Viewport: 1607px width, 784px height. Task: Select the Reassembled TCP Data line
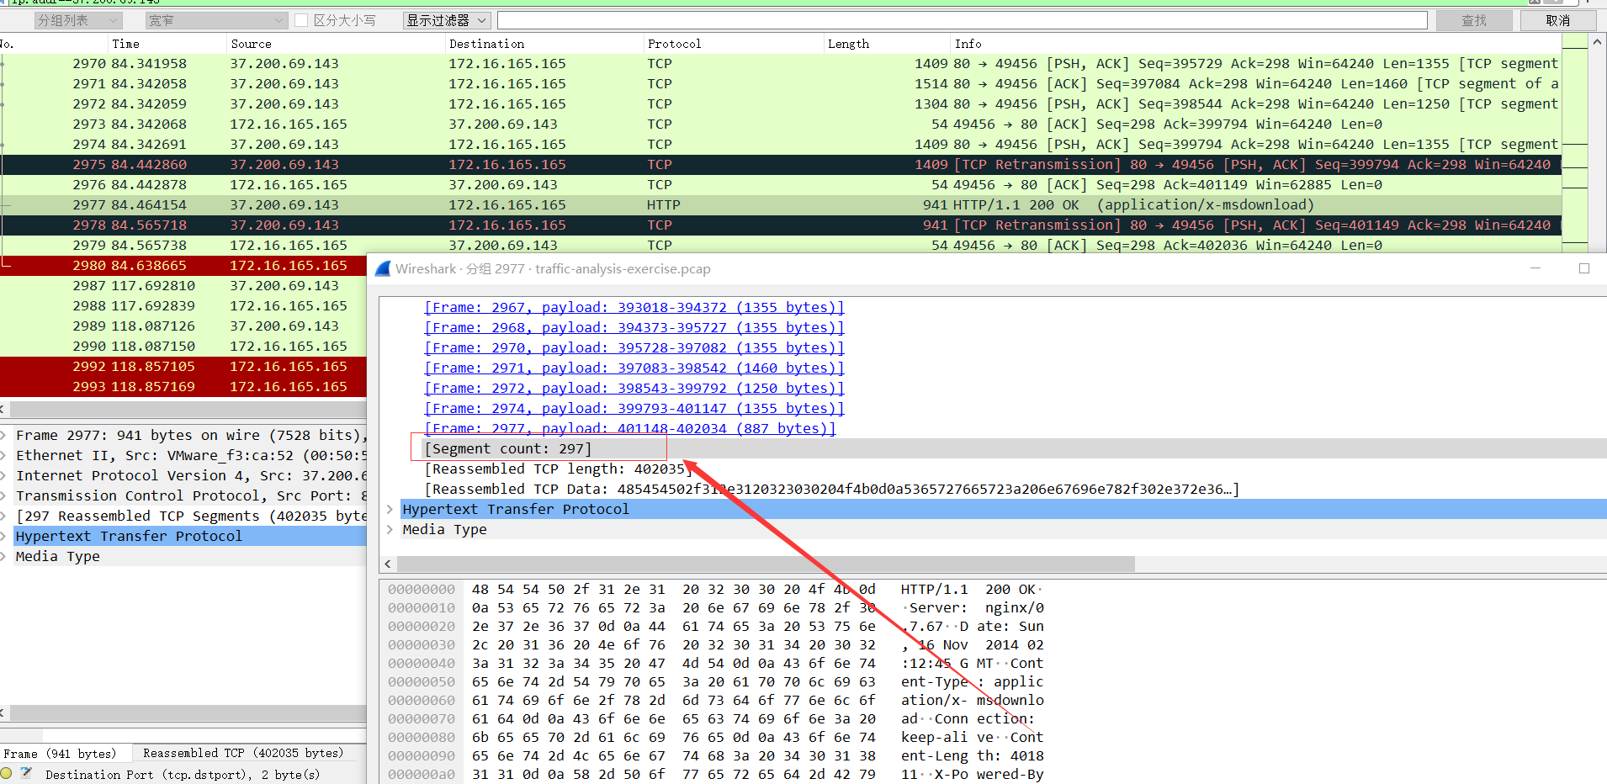831,489
